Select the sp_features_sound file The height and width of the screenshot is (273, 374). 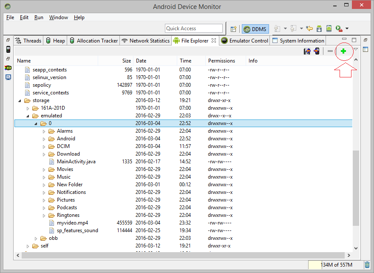[77, 230]
